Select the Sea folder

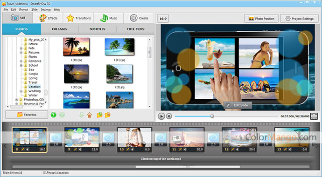[31, 70]
